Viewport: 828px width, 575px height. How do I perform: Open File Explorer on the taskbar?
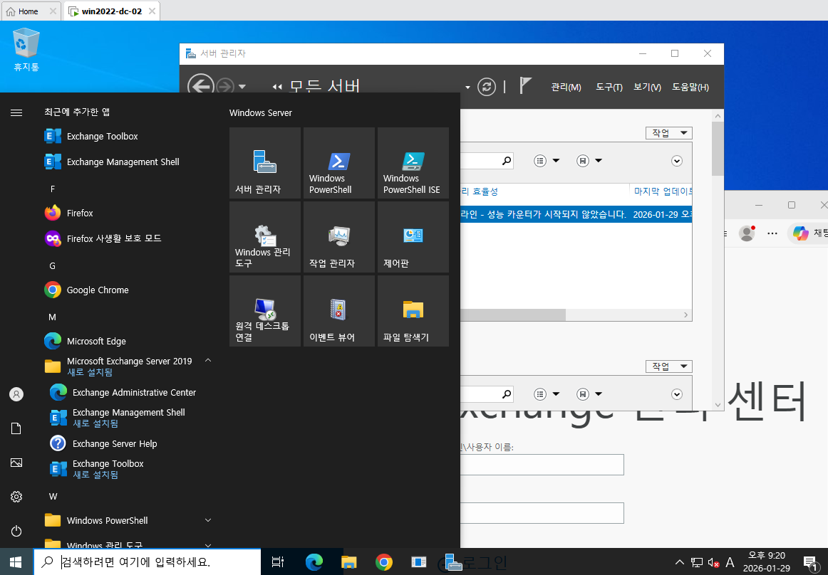(349, 562)
